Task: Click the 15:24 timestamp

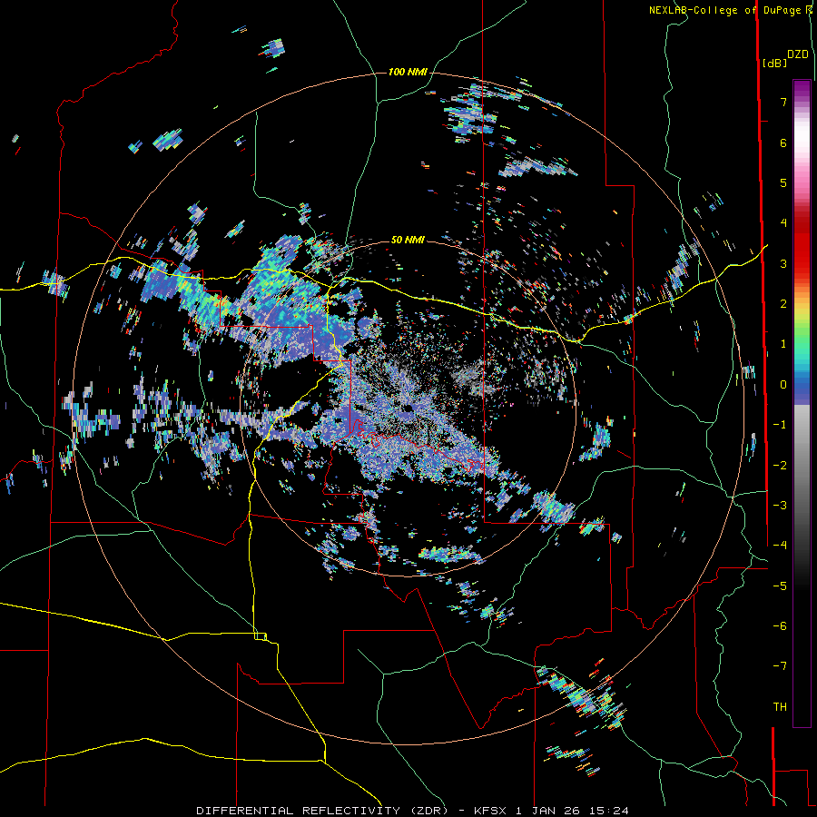Action: [609, 811]
